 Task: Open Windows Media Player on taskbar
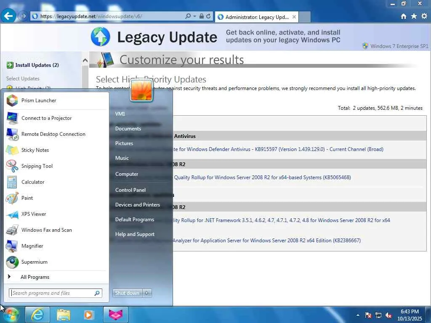click(89, 315)
